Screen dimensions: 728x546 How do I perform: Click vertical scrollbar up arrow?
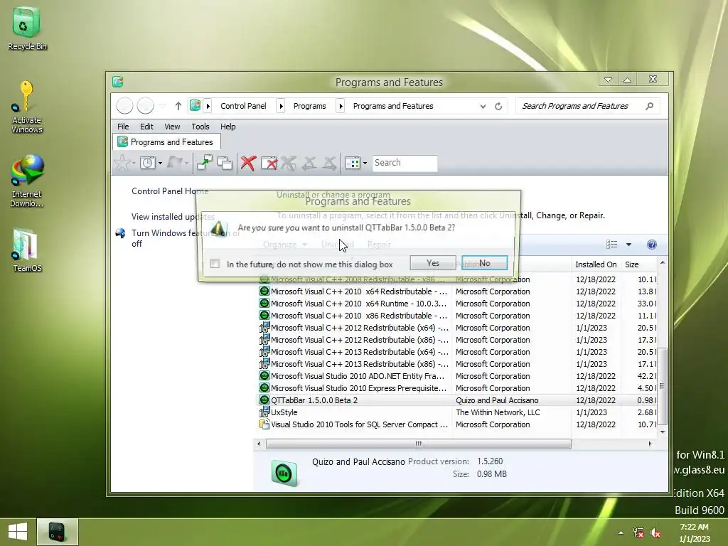point(663,263)
